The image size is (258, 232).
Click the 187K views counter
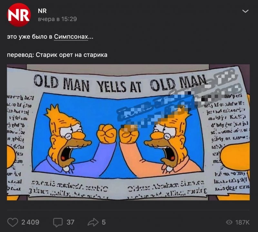tap(243, 222)
